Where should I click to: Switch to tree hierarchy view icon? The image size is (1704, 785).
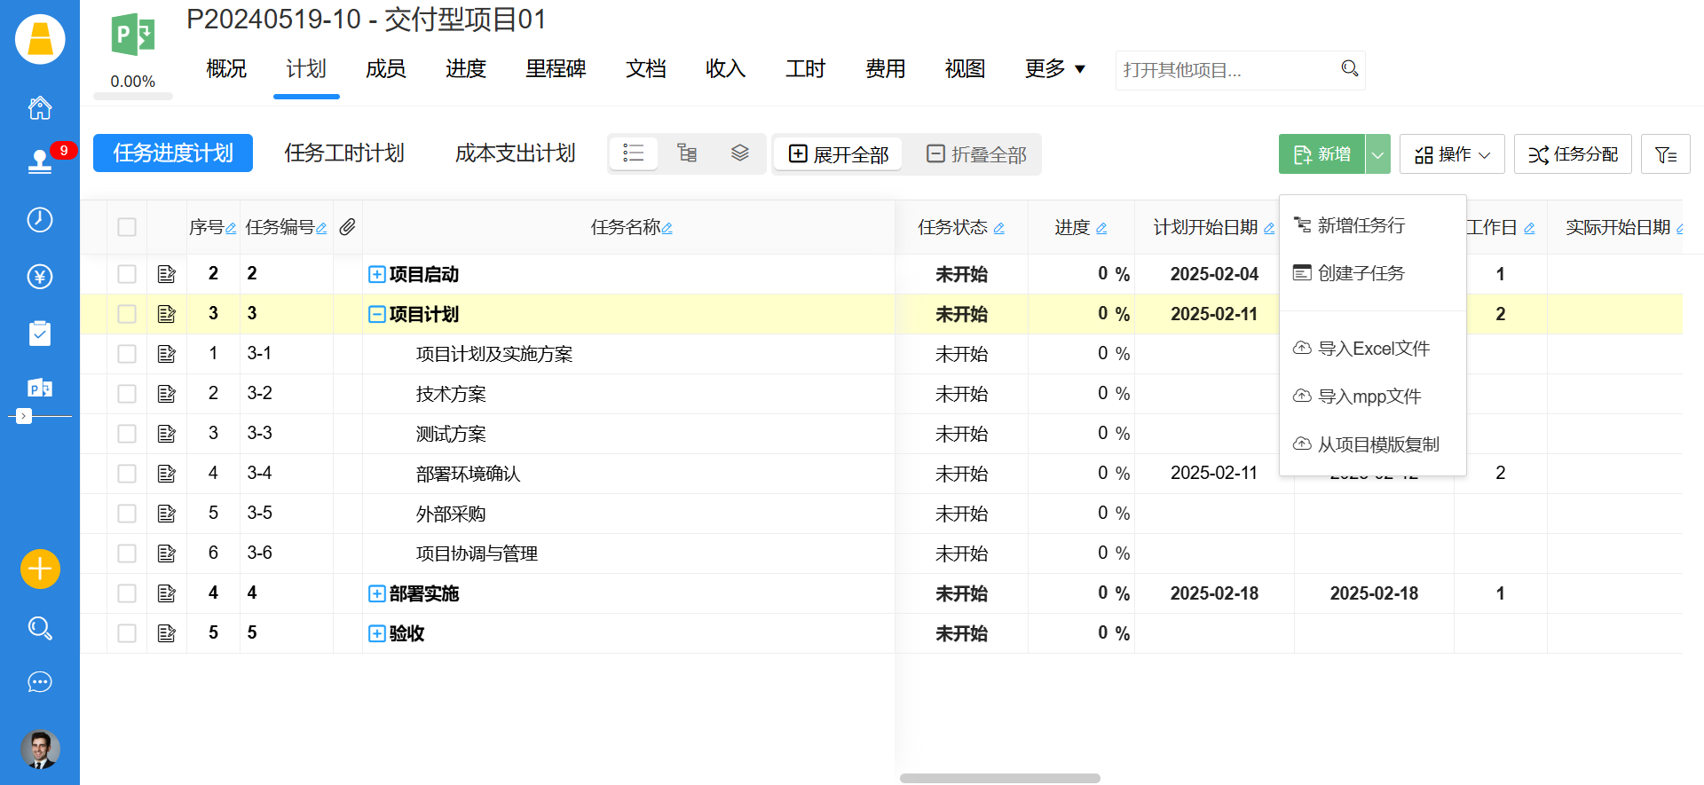point(687,153)
